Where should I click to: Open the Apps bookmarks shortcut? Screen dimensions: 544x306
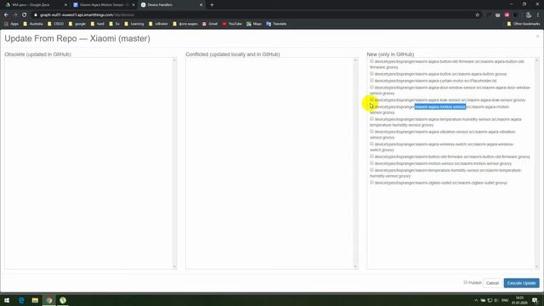point(11,24)
